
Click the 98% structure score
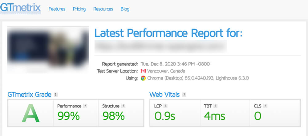[114, 116]
